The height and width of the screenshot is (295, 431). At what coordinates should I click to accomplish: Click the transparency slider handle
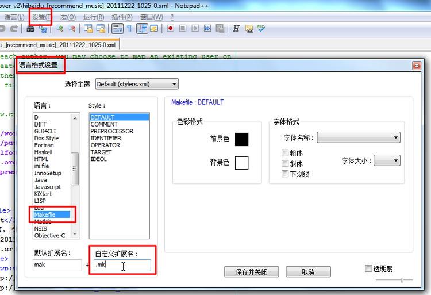tap(402, 280)
